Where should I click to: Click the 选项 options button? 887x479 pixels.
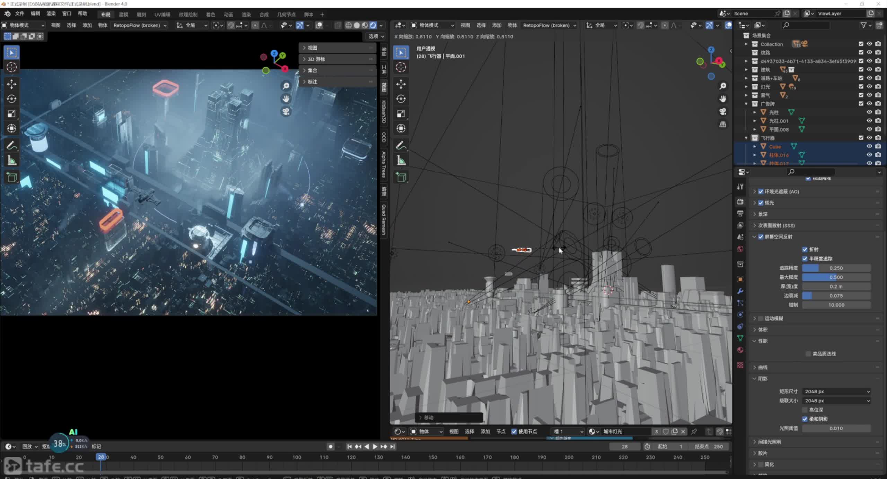pyautogui.click(x=376, y=36)
